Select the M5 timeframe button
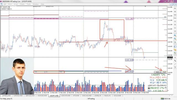 pyautogui.click(x=175, y=12)
